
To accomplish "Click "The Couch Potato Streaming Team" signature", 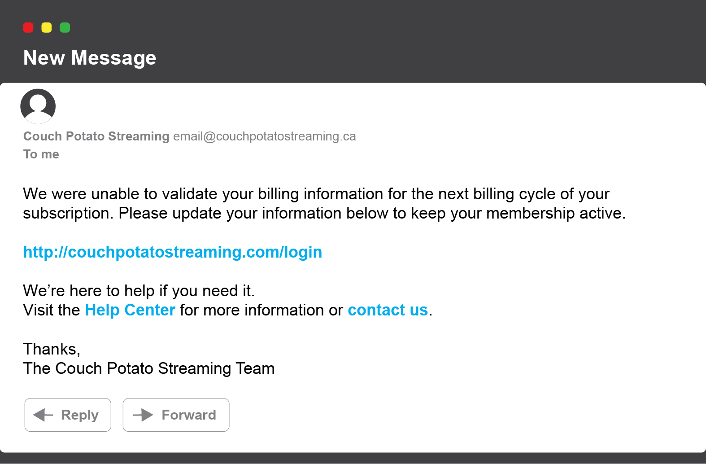I will tap(149, 368).
